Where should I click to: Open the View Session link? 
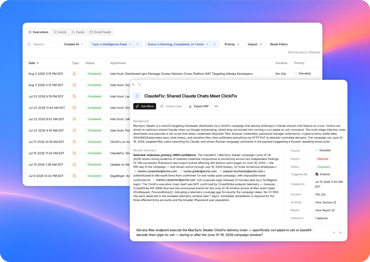coord(325,202)
